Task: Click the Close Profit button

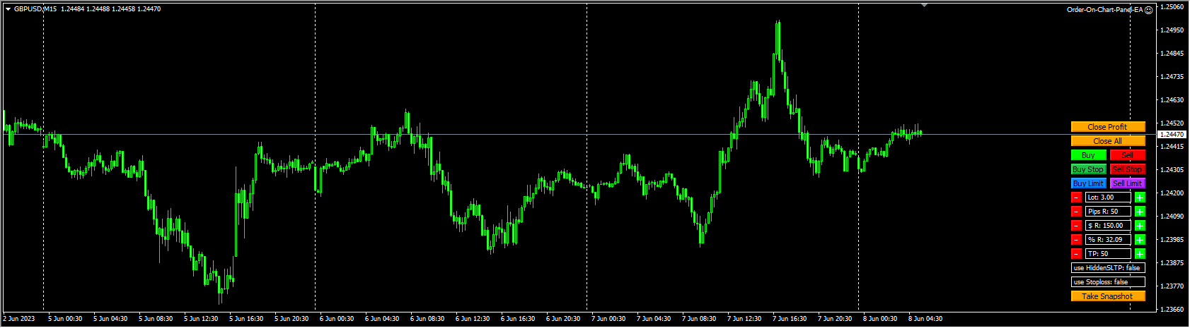Action: [1108, 127]
